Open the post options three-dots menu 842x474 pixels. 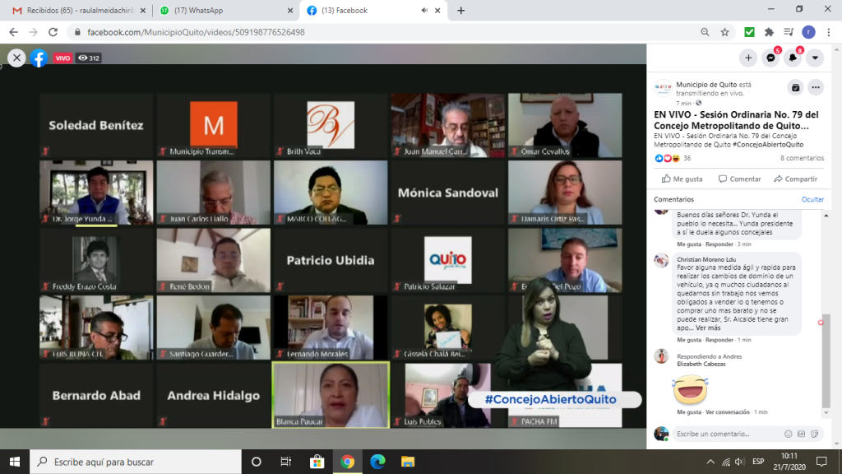[816, 87]
